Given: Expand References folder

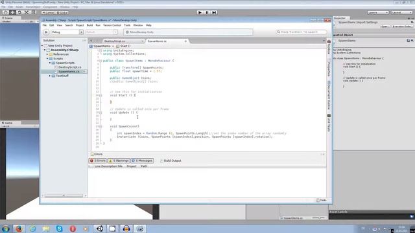Looking at the screenshot, I should tap(47, 54).
